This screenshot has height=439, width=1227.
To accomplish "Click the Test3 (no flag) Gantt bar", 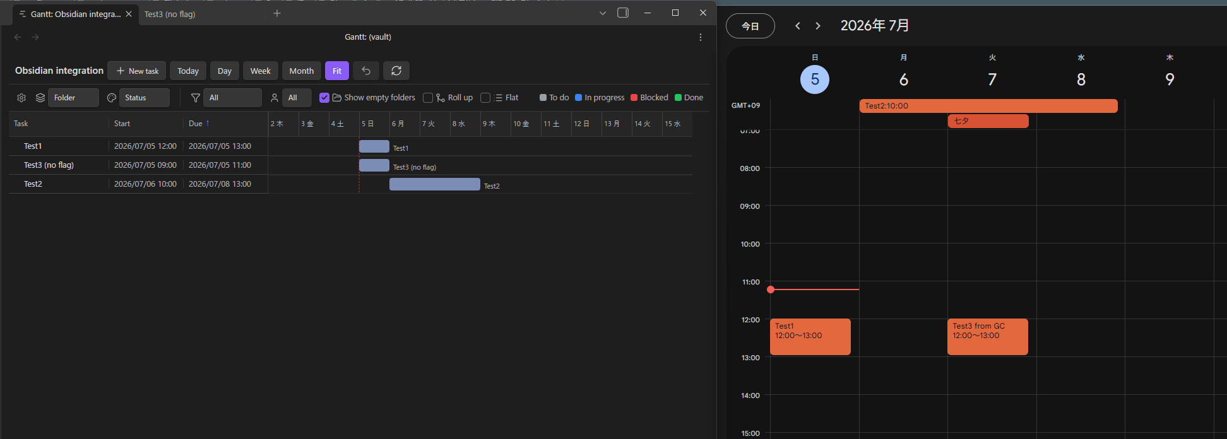I will 374,165.
